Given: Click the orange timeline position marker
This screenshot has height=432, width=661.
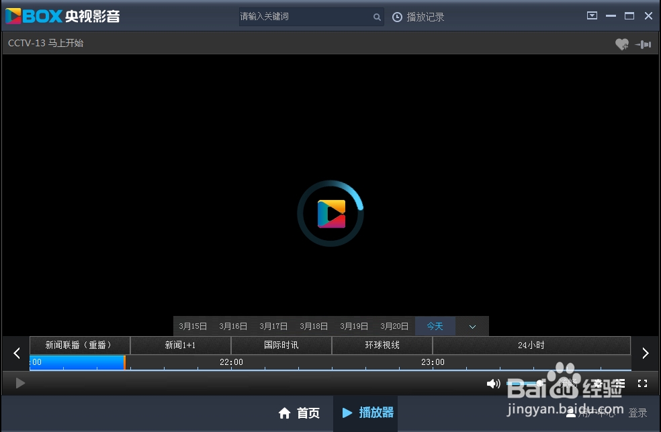Looking at the screenshot, I should coord(124,362).
